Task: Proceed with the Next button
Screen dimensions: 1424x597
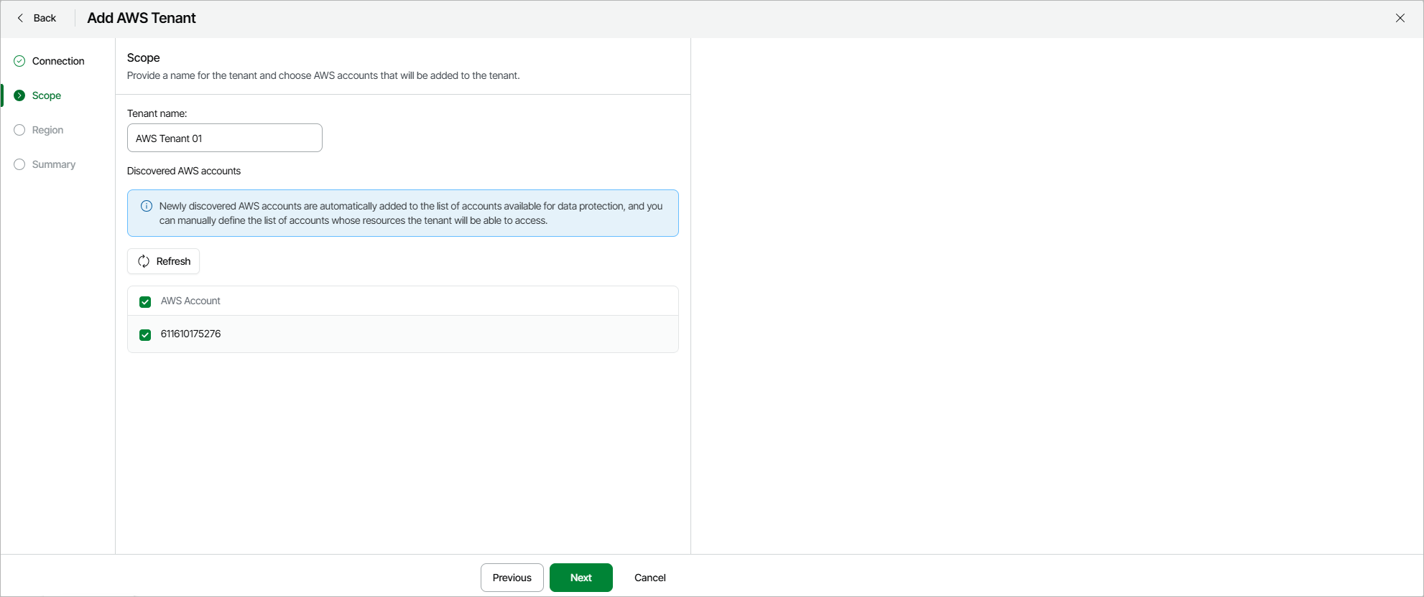Action: pos(581,578)
